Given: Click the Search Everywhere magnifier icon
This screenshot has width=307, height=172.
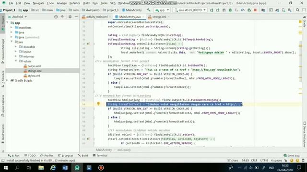Looking at the screenshot, I should point(297,10).
